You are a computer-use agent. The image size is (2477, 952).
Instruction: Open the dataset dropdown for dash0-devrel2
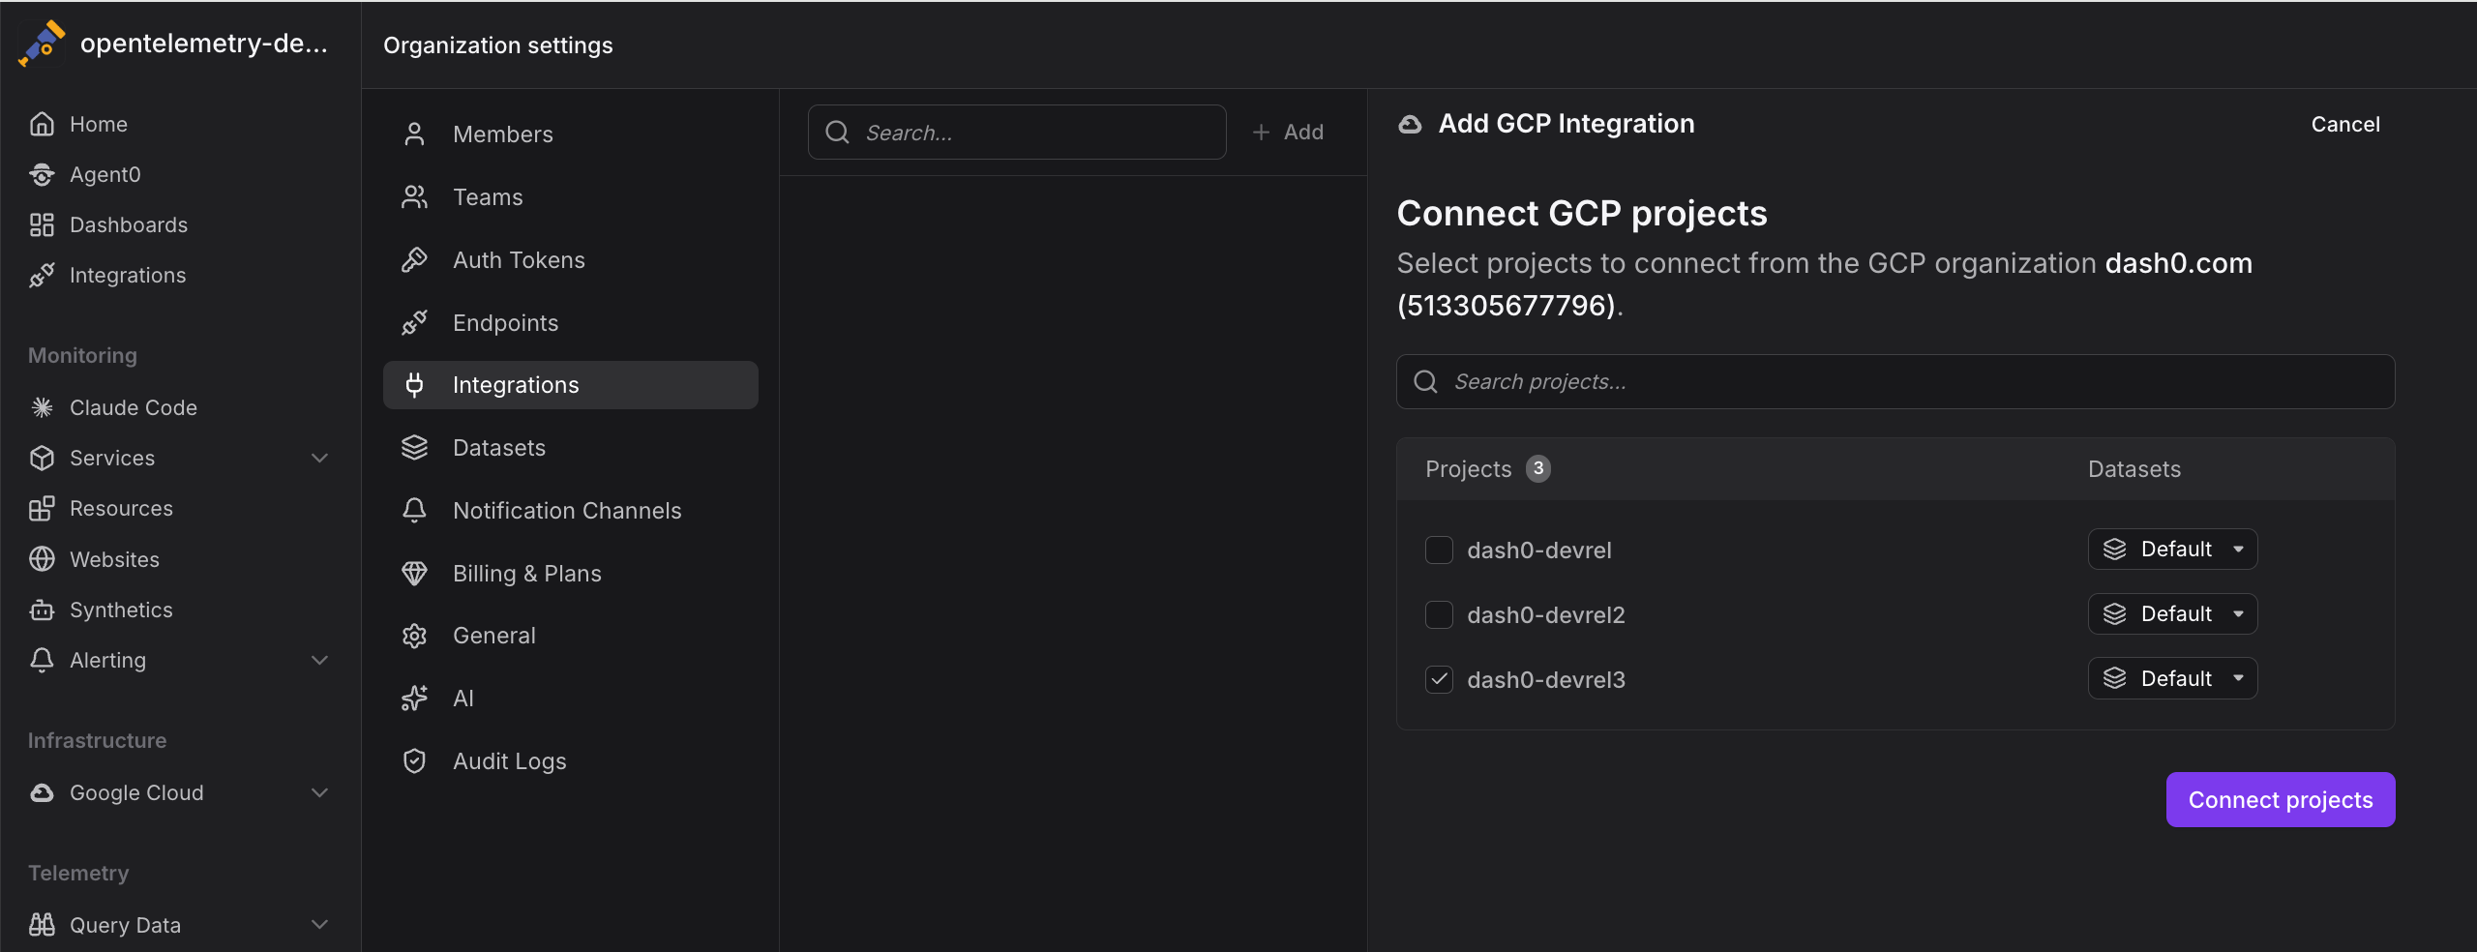click(2172, 613)
